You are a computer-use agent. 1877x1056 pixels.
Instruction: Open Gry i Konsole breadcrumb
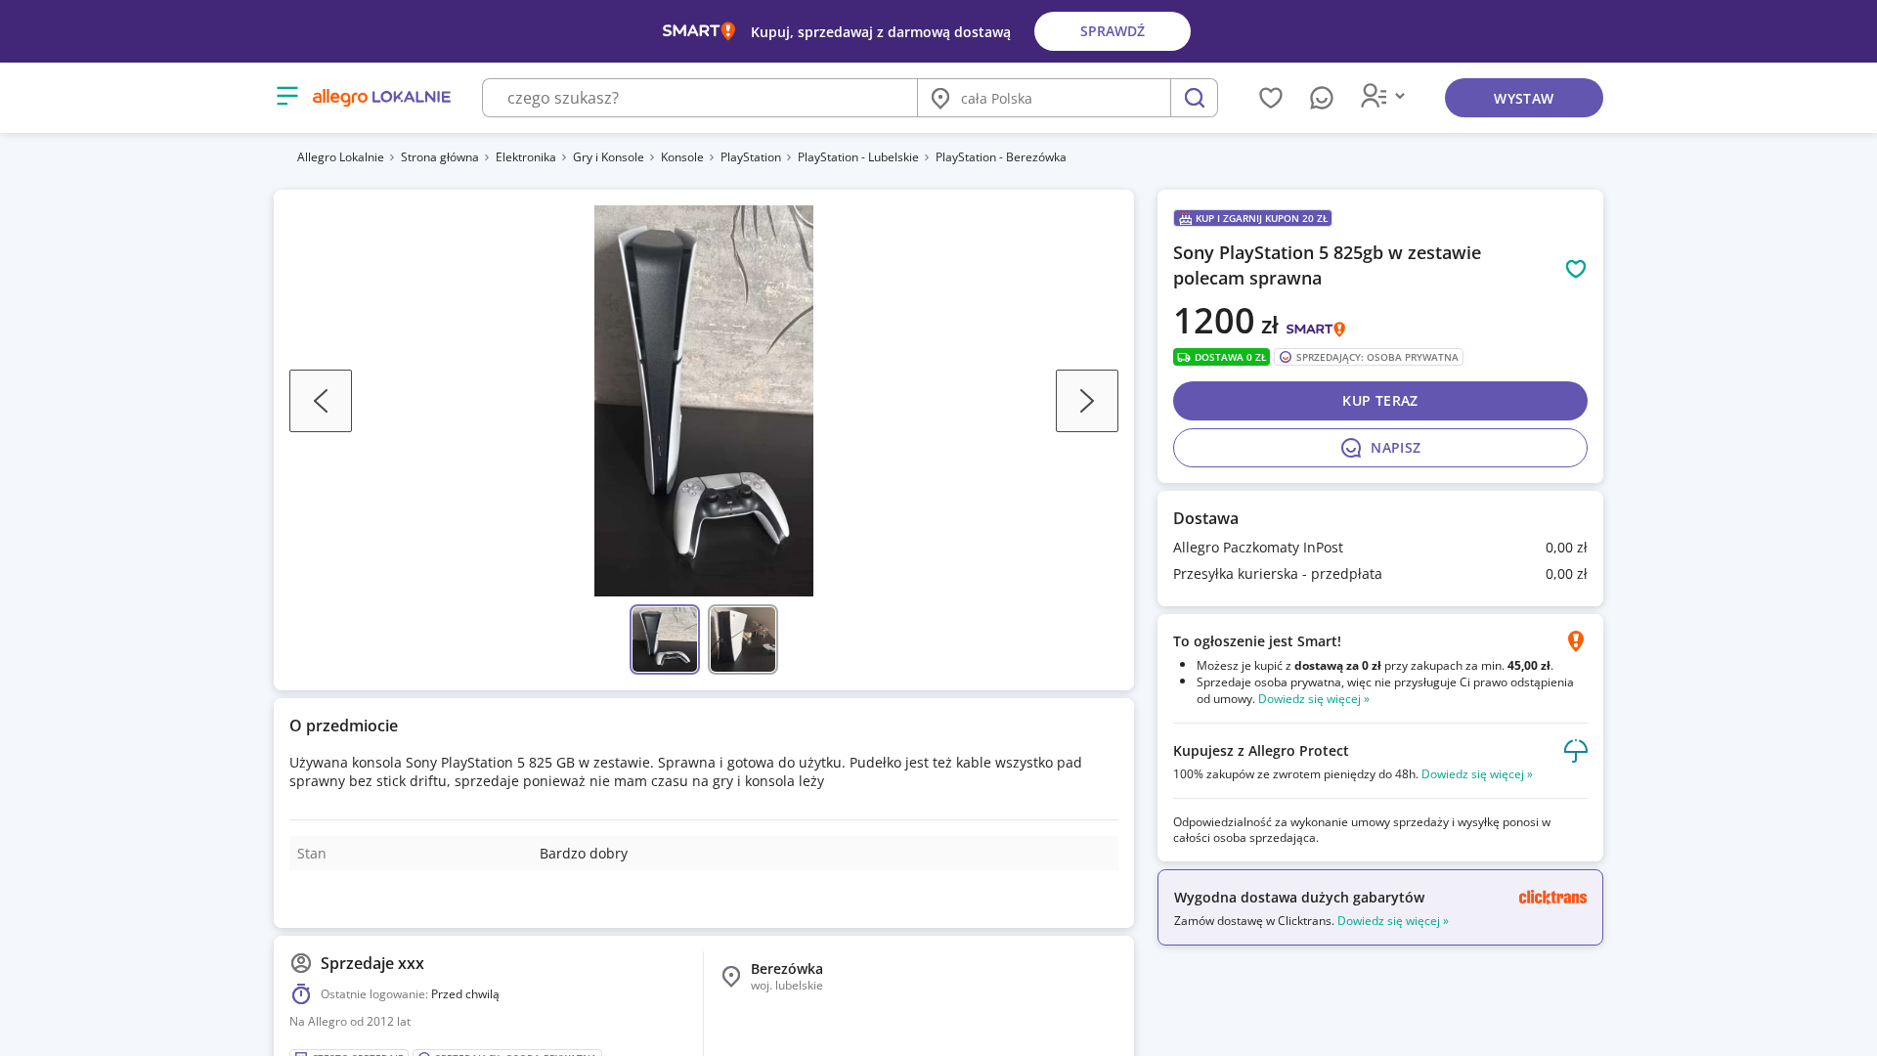click(608, 156)
